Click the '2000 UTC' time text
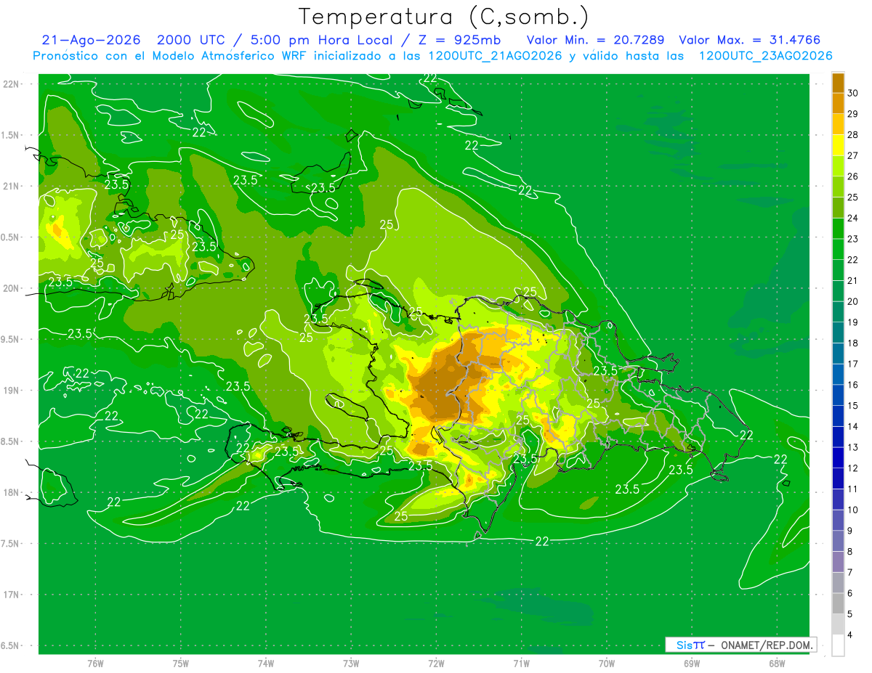This screenshot has height=673, width=872. 193,40
